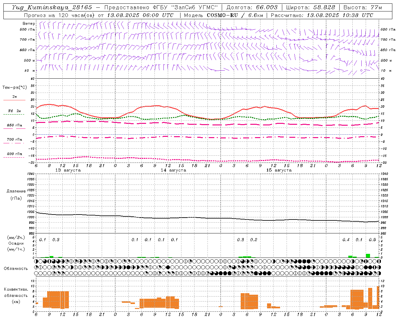Image resolution: width=397 pixels, height=317 pixels.
Task: Click the station name Yug_Kuminskaya_28165
Action: click(x=52, y=7)
